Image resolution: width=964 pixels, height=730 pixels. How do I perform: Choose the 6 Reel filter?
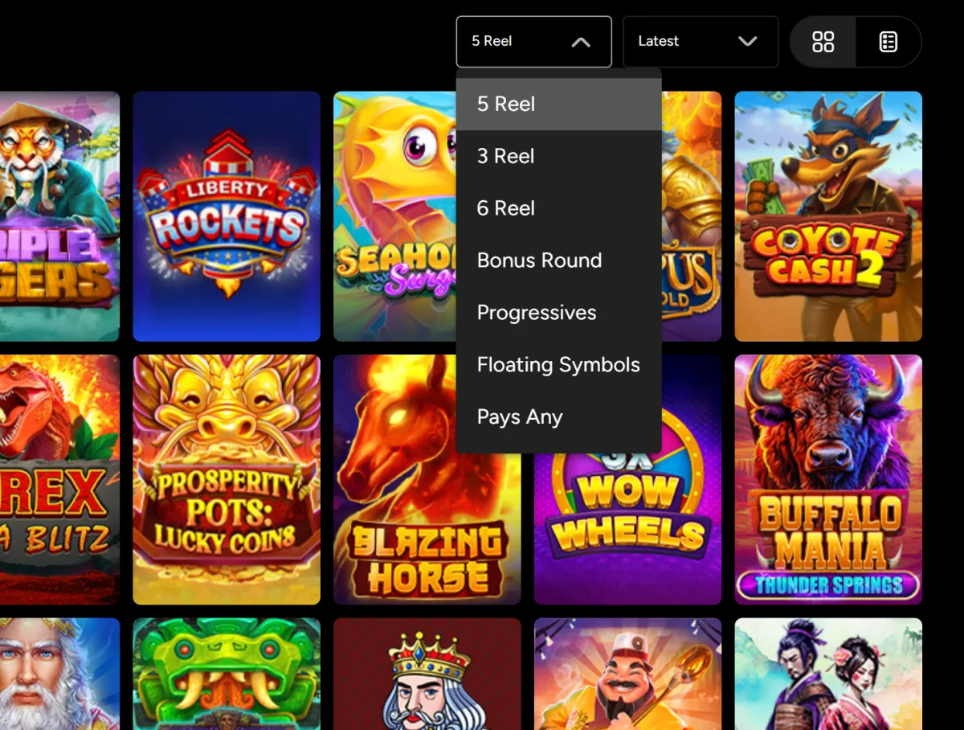(x=558, y=208)
